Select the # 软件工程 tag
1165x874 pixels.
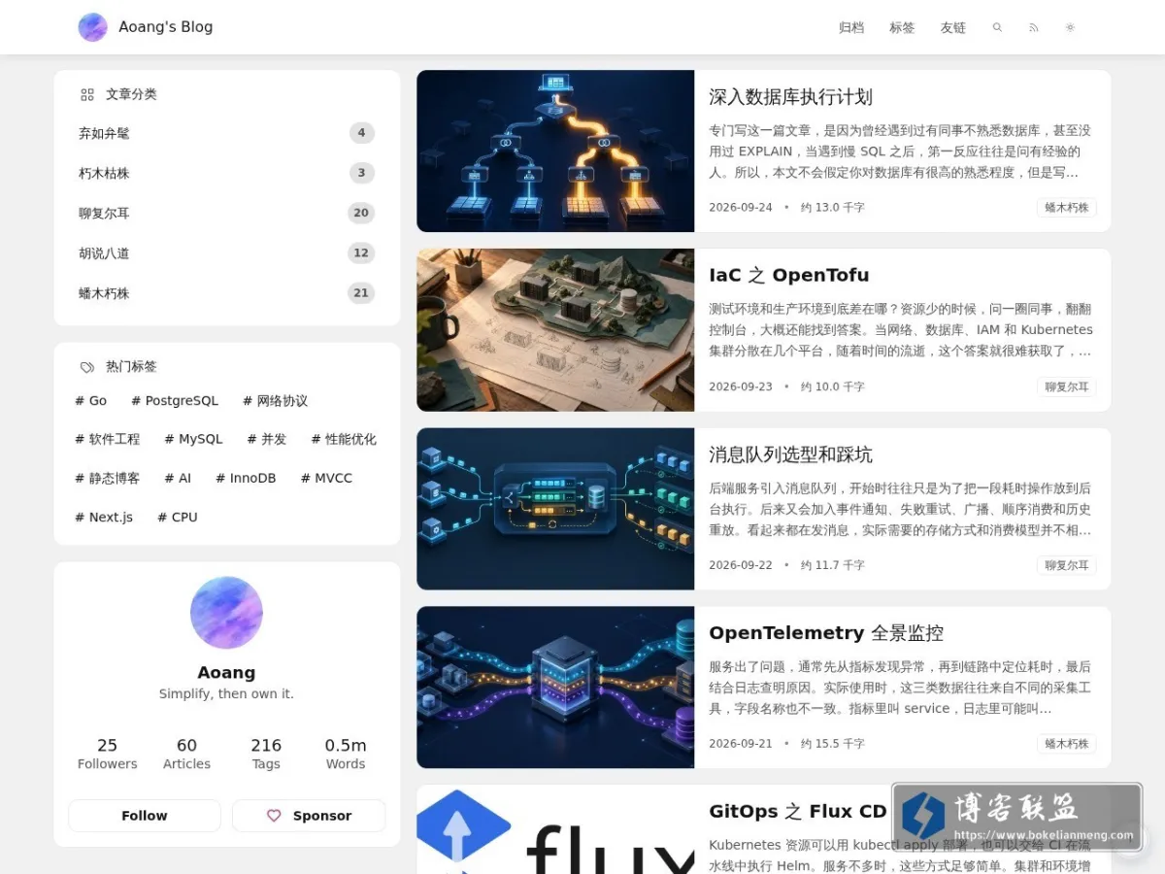108,439
